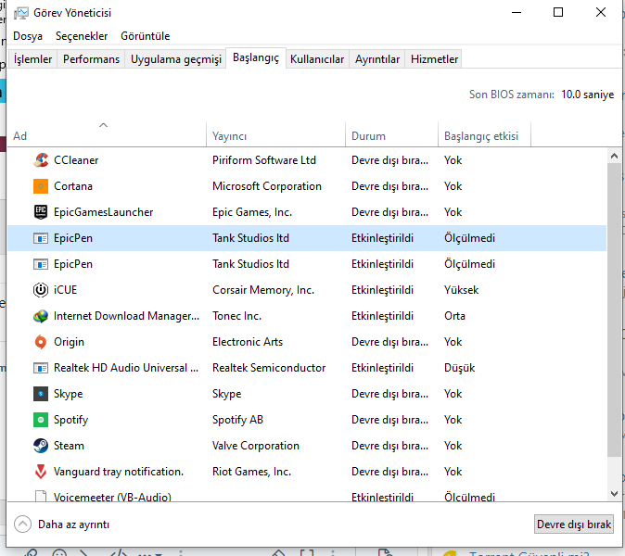Select the iCUE entry name

(x=65, y=290)
